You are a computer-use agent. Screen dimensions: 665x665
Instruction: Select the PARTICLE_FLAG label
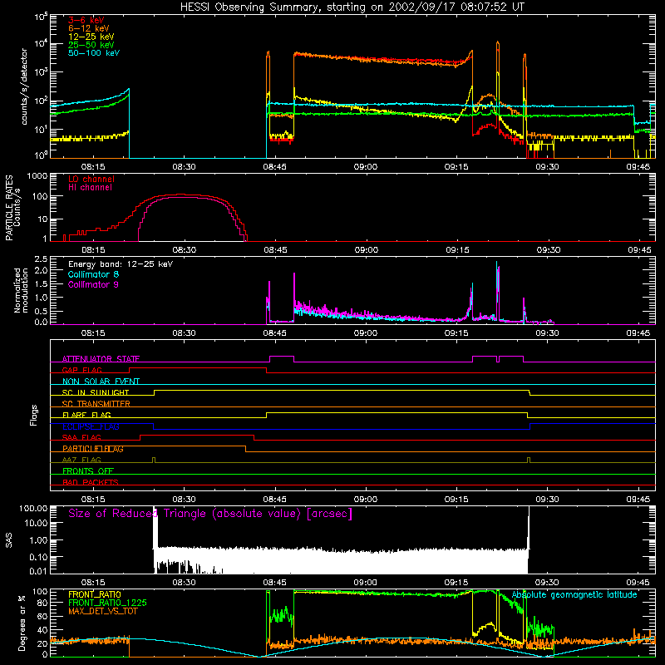93,449
